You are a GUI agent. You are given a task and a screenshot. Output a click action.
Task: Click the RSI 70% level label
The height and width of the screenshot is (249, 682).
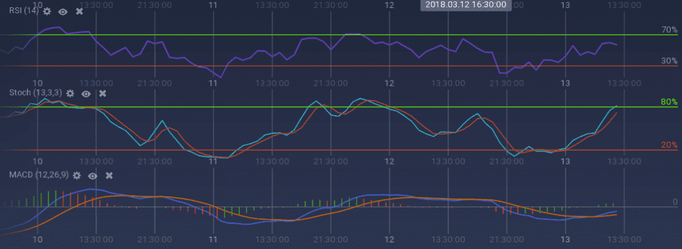(x=669, y=30)
